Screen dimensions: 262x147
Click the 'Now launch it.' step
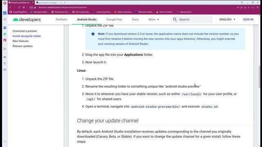[x=96, y=62]
